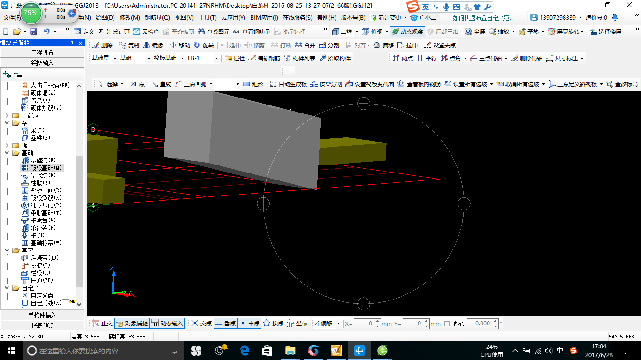Image resolution: width=641 pixels, height=360 pixels.
Task: Open 单构件输入 panel button
Action: 42,315
